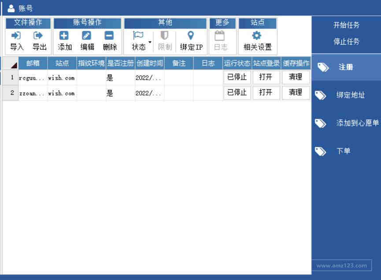
Task: Click the 导出 export icon
Action: [38, 36]
